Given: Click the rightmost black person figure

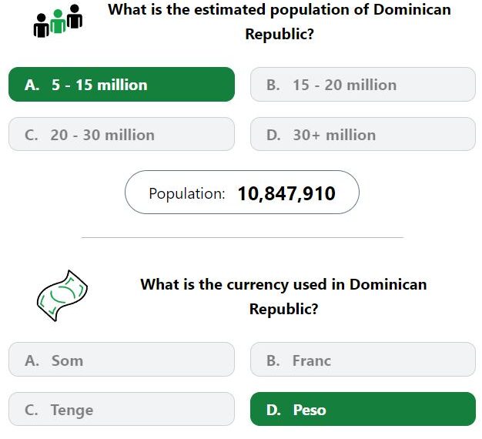Looking at the screenshot, I should coord(75,16).
